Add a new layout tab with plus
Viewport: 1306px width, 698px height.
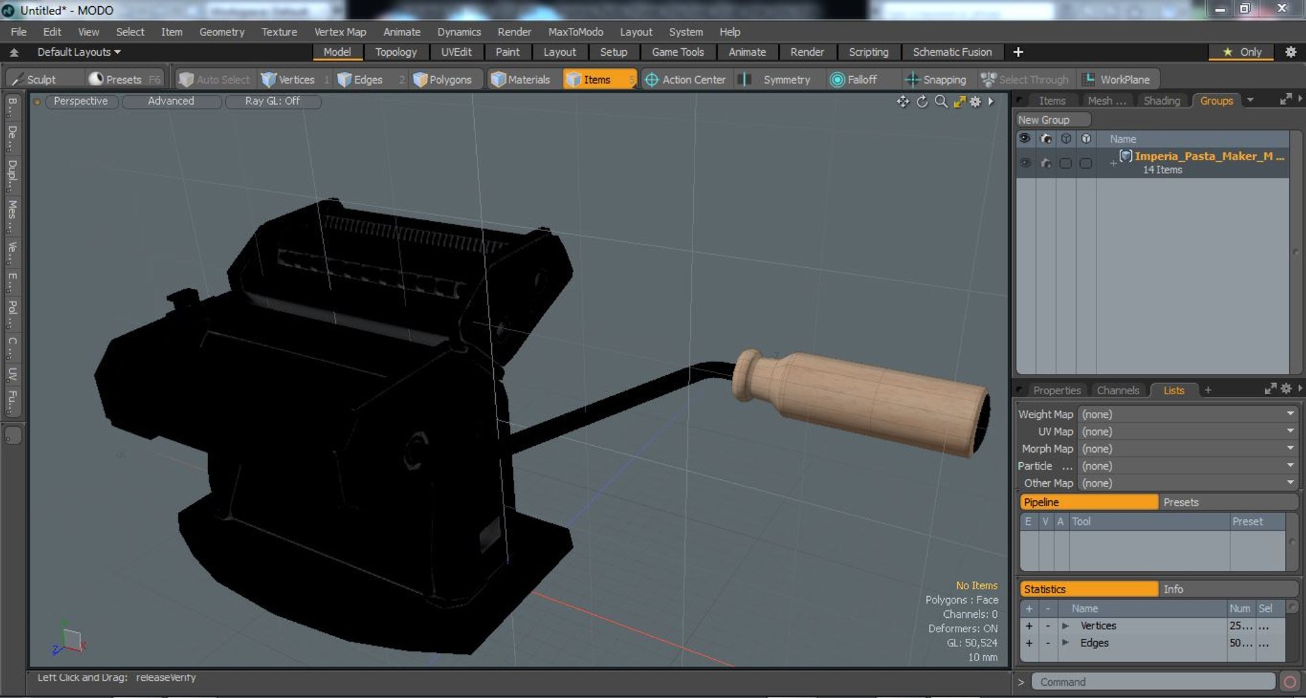(x=1018, y=52)
